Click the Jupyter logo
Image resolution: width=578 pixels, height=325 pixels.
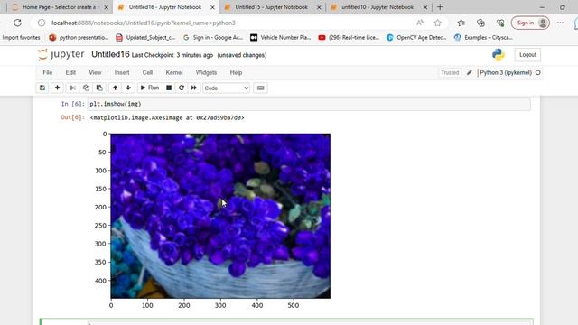[61, 54]
